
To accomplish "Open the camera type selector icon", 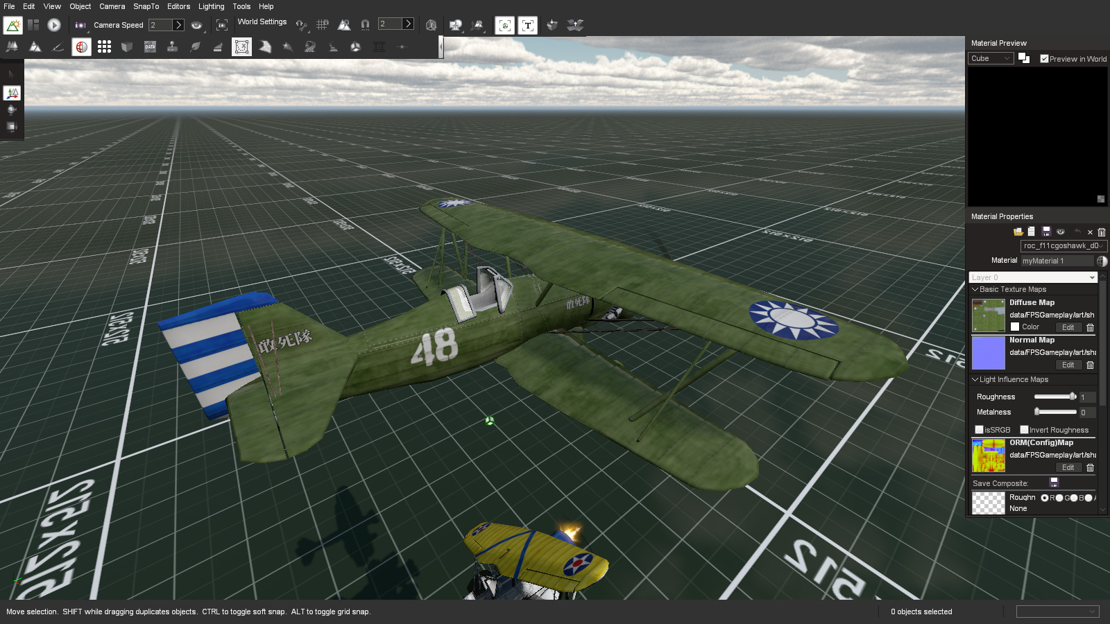I will click(x=80, y=25).
